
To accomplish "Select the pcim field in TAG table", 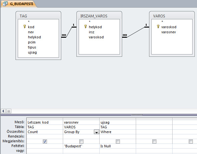I will 32,42.
